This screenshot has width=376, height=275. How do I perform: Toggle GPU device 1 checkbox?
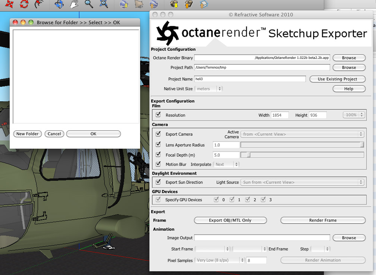pos(232,199)
